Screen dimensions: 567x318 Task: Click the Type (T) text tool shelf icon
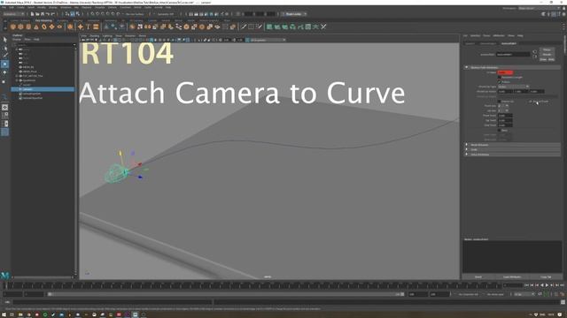pyautogui.click(x=88, y=26)
